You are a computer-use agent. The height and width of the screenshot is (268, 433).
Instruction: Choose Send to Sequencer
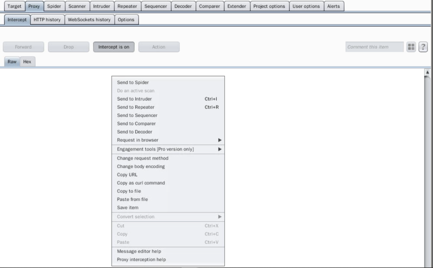click(x=168, y=115)
